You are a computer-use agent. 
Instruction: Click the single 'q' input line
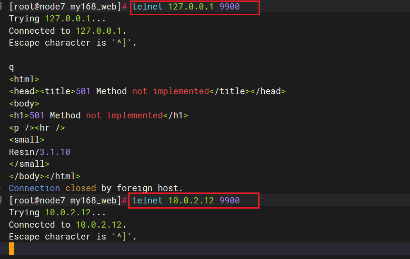tap(11, 67)
